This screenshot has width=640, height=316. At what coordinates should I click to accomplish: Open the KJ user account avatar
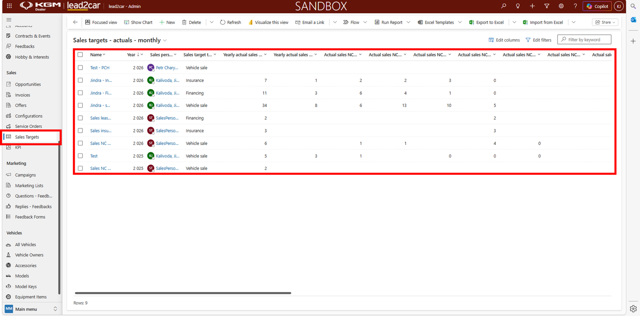point(619,6)
